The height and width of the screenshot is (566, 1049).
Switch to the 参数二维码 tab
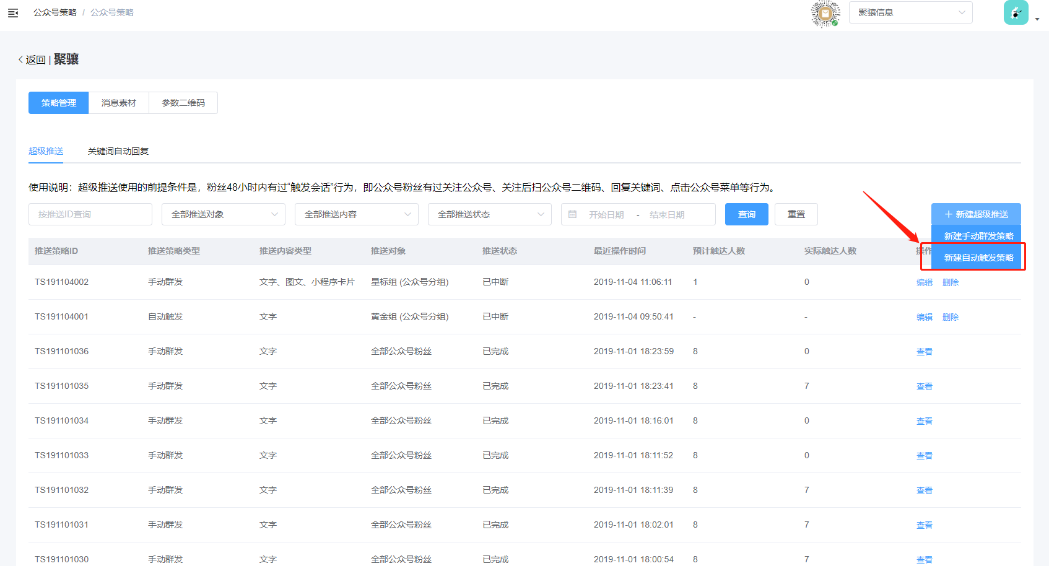coord(183,103)
